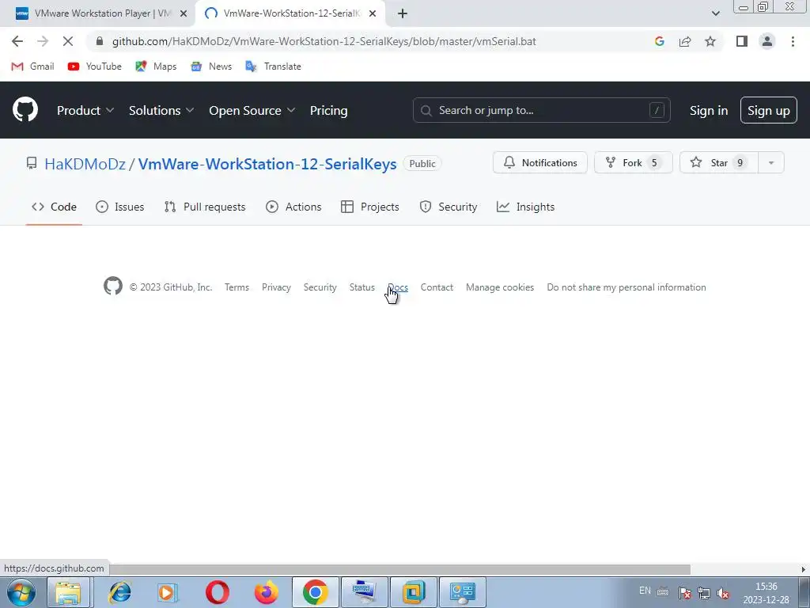
Task: Click the address bar URL
Action: (x=324, y=41)
